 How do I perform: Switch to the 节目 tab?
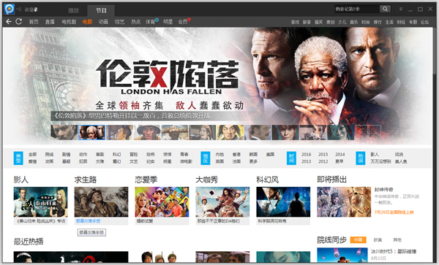tap(101, 11)
